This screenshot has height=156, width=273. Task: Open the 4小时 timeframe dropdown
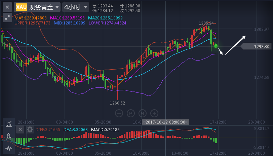point(76,7)
